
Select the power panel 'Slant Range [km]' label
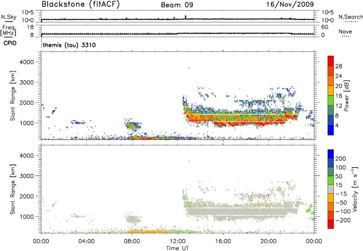coord(13,96)
